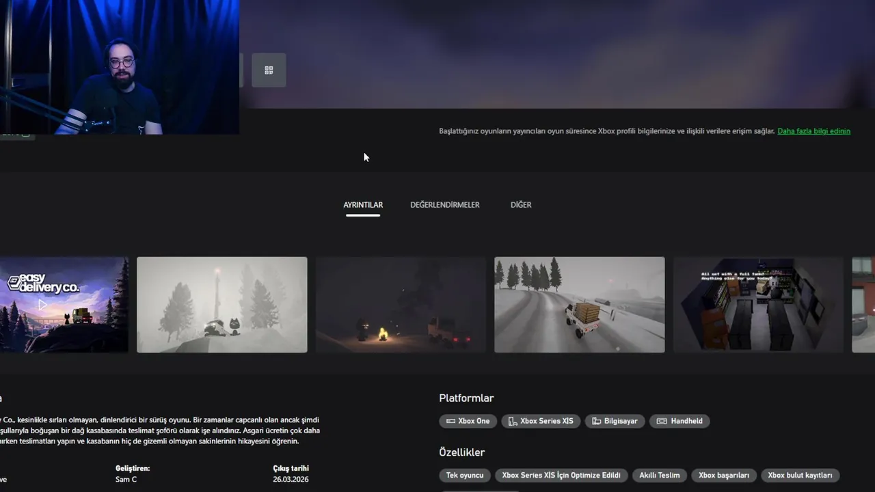Screen dimensions: 875x492
Task: Click the Xbox One platform tag
Action: pyautogui.click(x=468, y=421)
